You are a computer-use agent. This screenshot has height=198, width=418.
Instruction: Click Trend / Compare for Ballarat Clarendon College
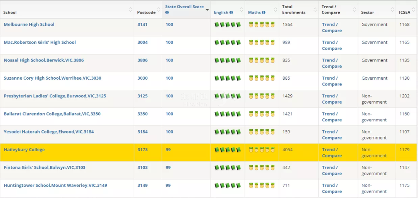pos(332,117)
